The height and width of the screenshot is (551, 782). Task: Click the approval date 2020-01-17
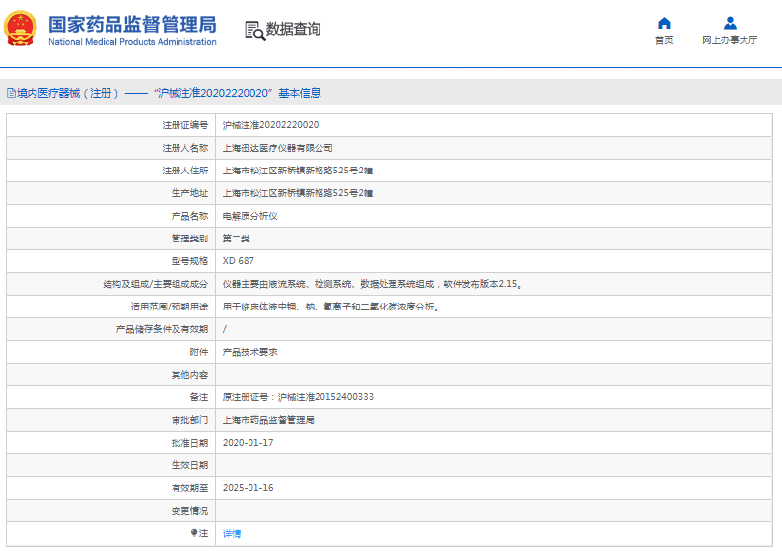pyautogui.click(x=248, y=443)
